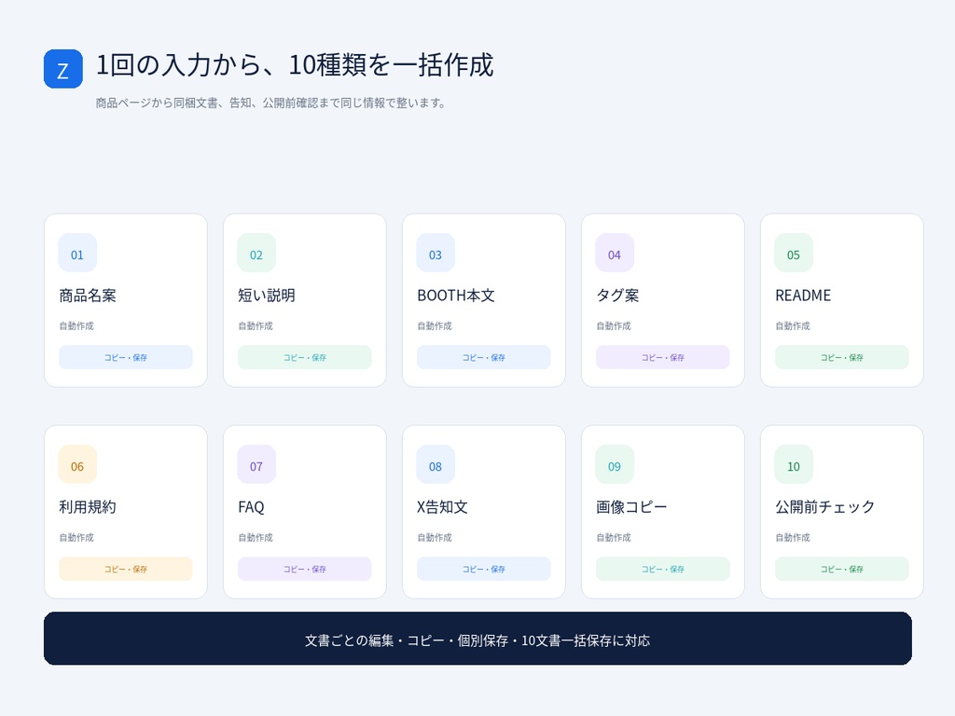Click the heading 1回の入力から、10種類を一括作成
The height and width of the screenshot is (716, 955).
[x=295, y=65]
